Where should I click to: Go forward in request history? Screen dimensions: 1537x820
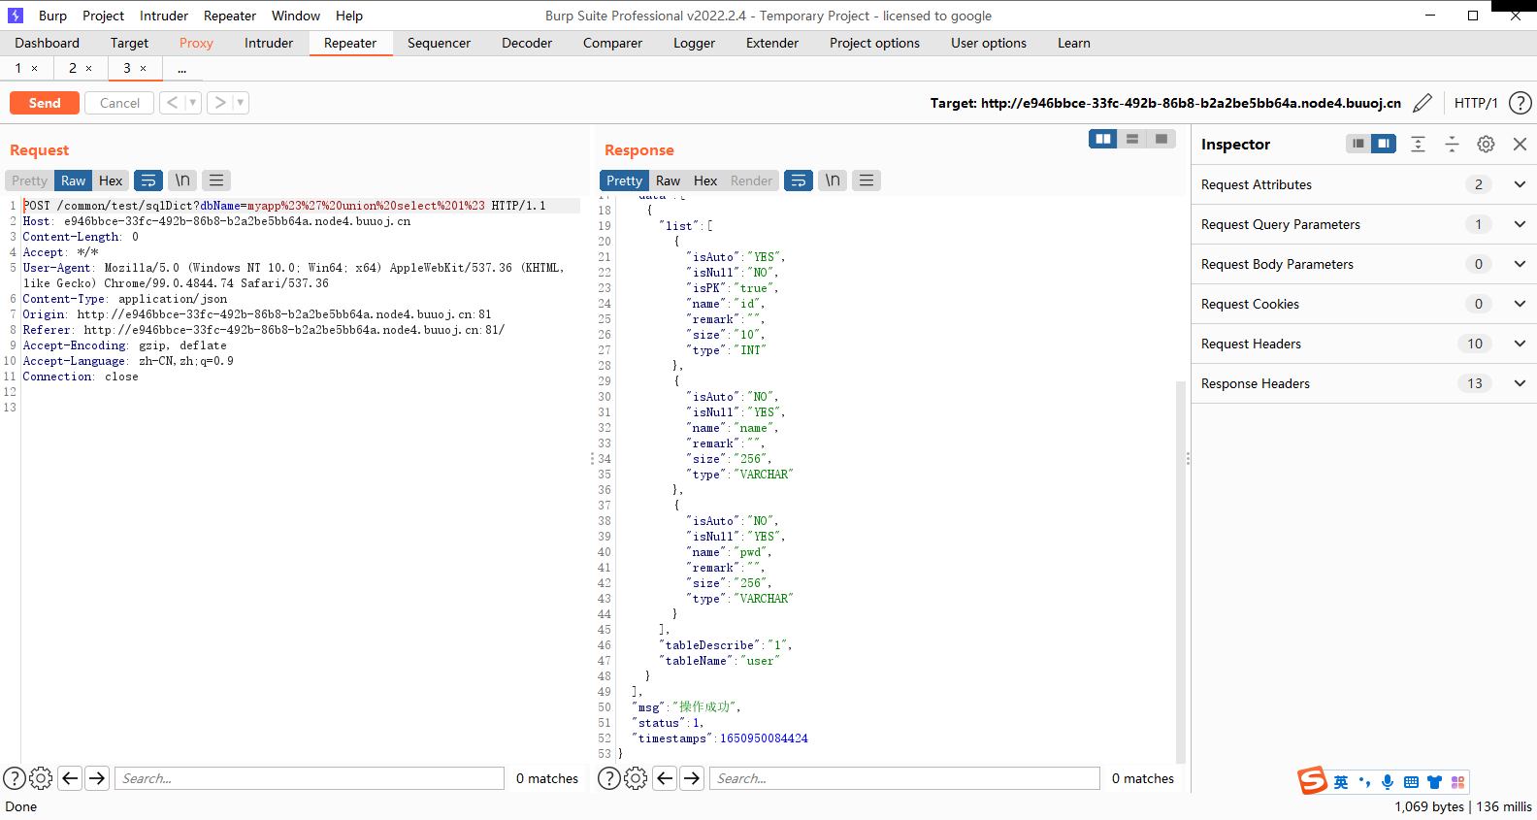point(220,103)
